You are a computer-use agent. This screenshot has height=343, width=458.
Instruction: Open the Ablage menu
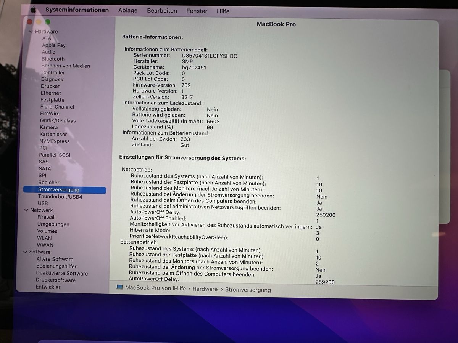click(128, 10)
